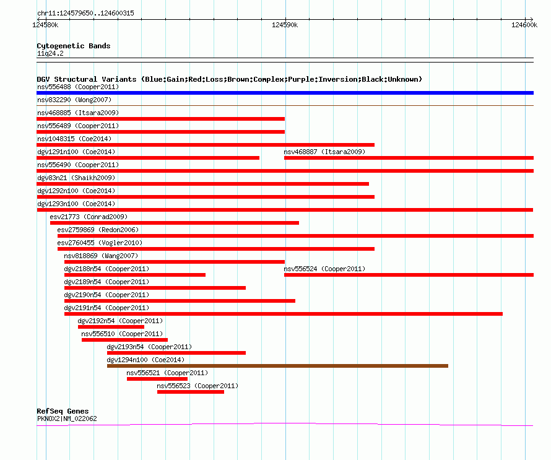This screenshot has height=460, width=551.
Task: Click the red bar under dgv2193n54
Action: tap(176, 353)
